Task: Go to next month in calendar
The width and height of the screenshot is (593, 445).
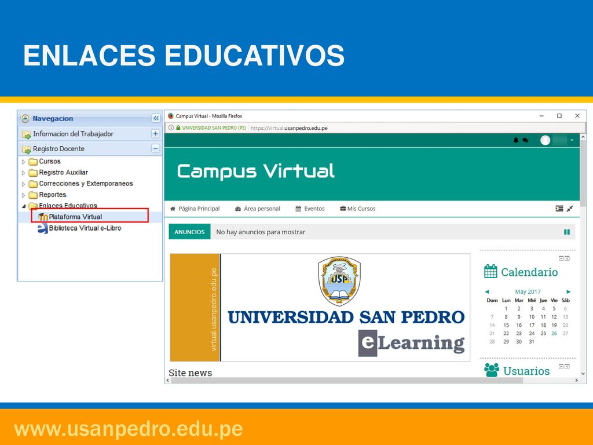Action: 568,292
